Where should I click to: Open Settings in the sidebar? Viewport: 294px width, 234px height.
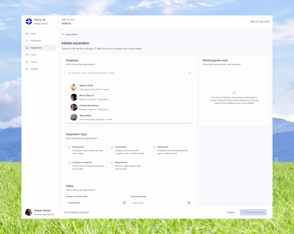coord(40,69)
